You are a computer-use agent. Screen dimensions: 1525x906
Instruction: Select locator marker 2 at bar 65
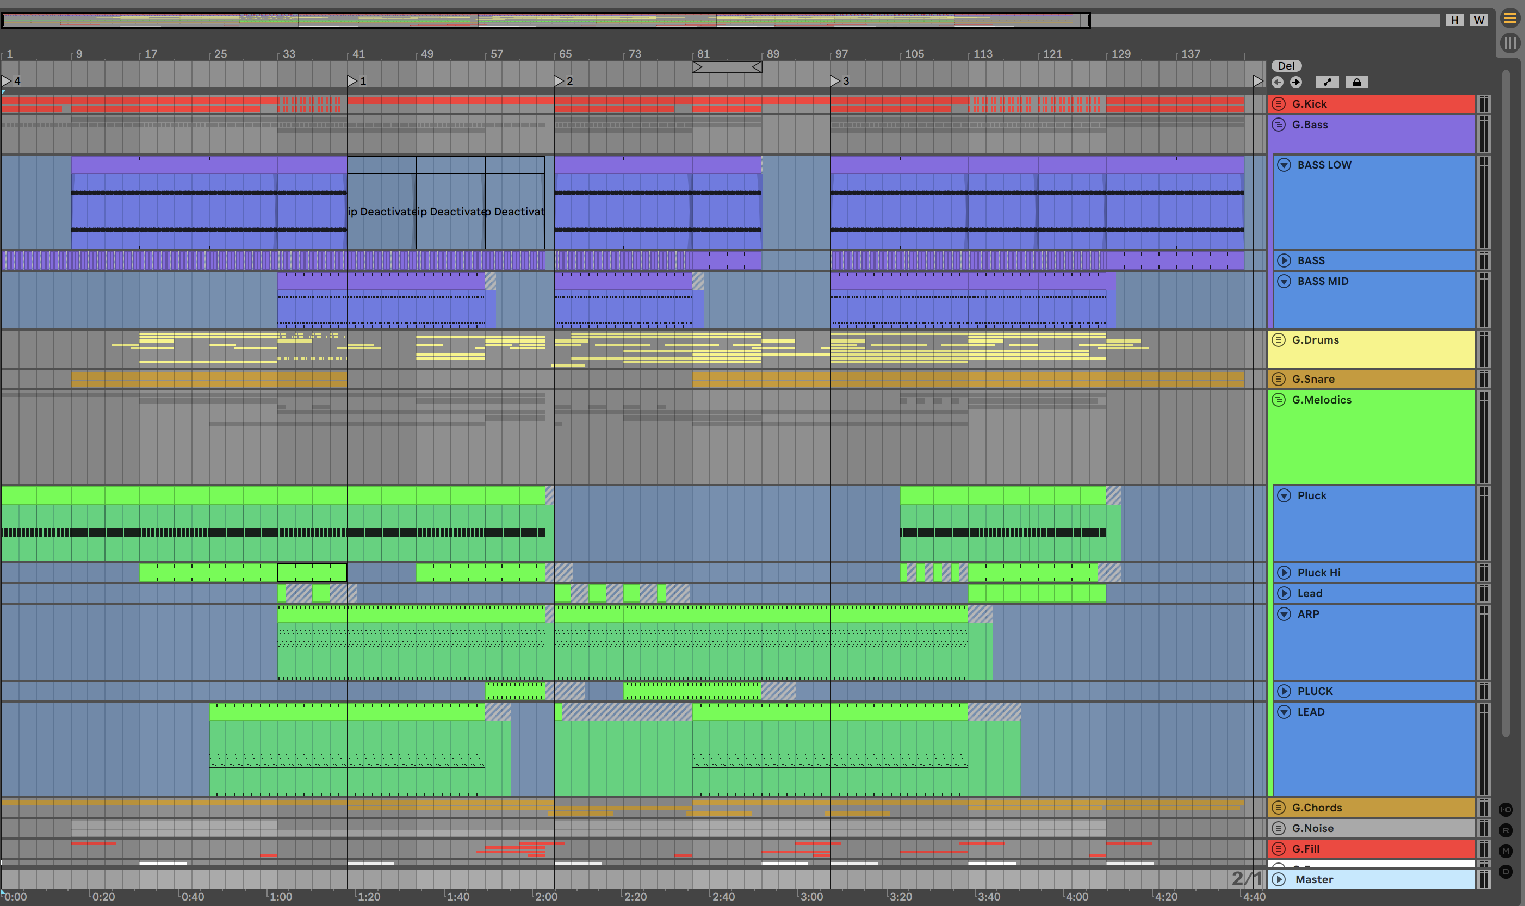click(559, 80)
